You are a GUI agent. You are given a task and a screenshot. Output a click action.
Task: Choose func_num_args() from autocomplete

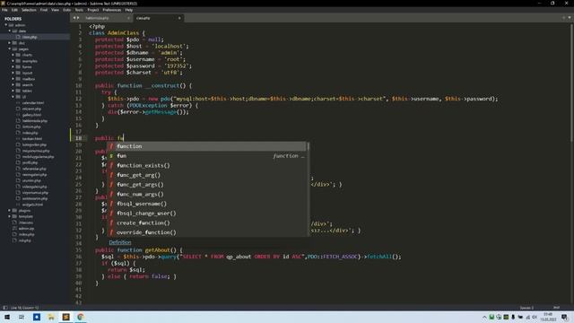[207, 194]
